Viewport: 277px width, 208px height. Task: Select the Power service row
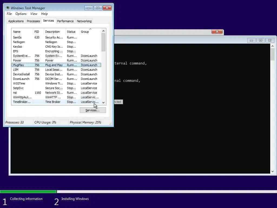coord(56,60)
